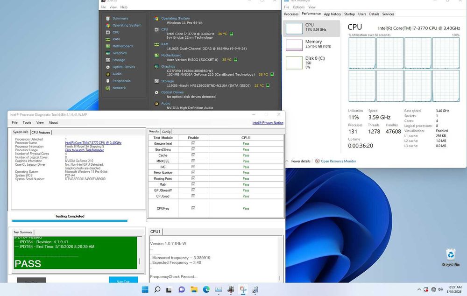
Task: Toggle GPUStressW test checkbox
Action: click(x=193, y=190)
